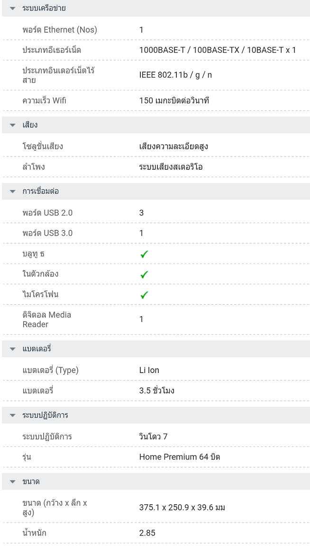The width and height of the screenshot is (310, 546).
Task: Select the การเชื่อมต่อ section header
Action: 41,191
